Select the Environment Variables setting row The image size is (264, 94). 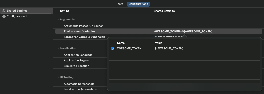point(159,31)
